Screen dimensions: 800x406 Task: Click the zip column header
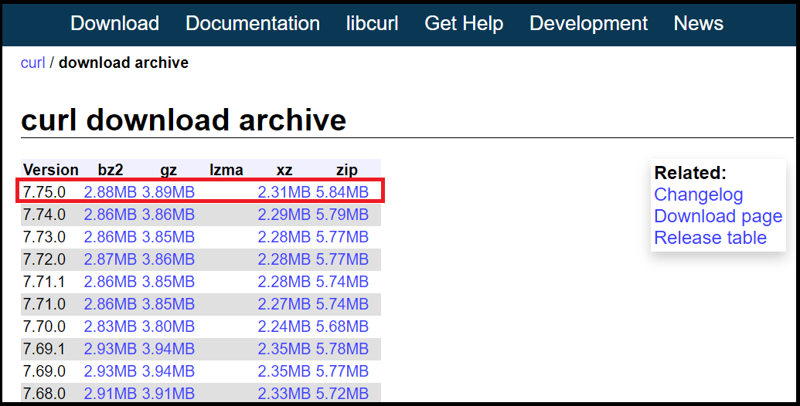[x=347, y=170]
